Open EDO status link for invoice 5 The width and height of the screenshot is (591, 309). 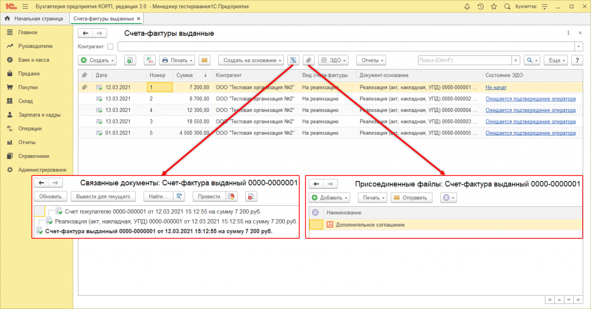click(530, 133)
